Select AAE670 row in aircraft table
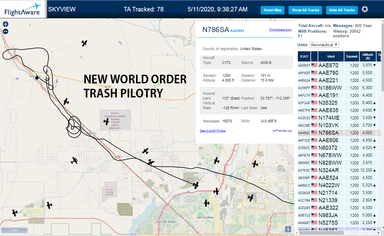 pyautogui.click(x=339, y=65)
